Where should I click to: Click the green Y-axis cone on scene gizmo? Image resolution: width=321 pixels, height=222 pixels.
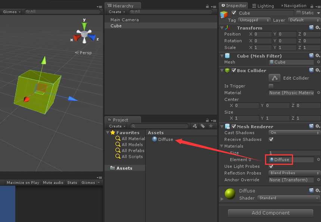point(84,26)
